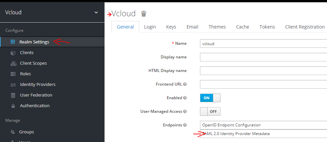The image size is (327, 142).
Task: Click the Clients cube icon
Action: coord(13,53)
